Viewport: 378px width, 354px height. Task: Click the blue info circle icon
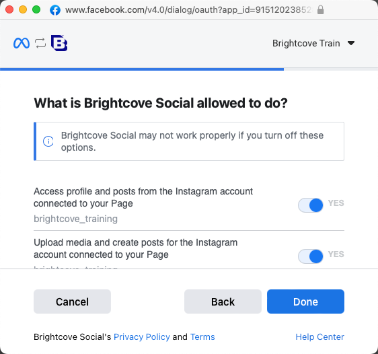[x=48, y=141]
